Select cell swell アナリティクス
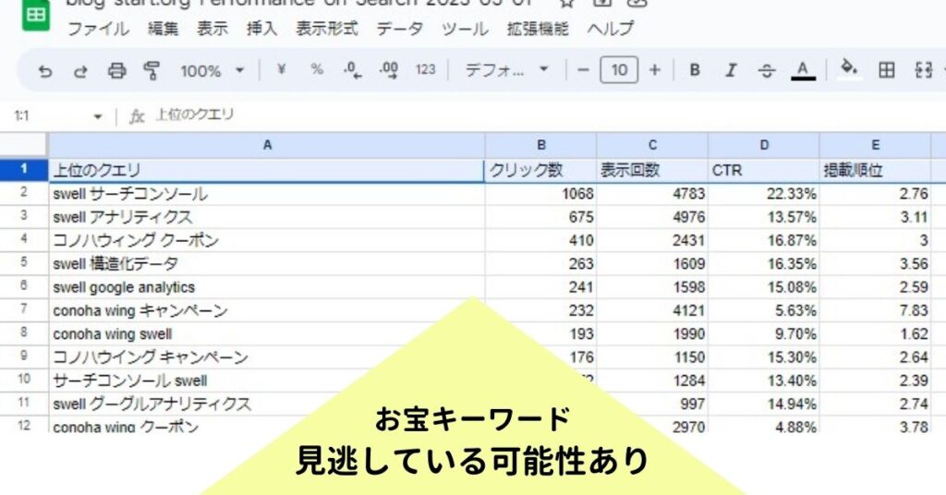The height and width of the screenshot is (495, 946). 267,216
